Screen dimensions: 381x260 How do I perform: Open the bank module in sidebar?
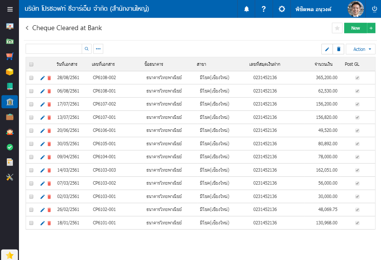click(x=10, y=102)
